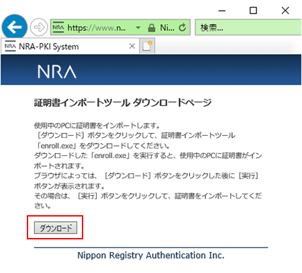Click the Nippon Registry Authentication Inc. footer text
This screenshot has height=273, width=302.
click(x=151, y=256)
